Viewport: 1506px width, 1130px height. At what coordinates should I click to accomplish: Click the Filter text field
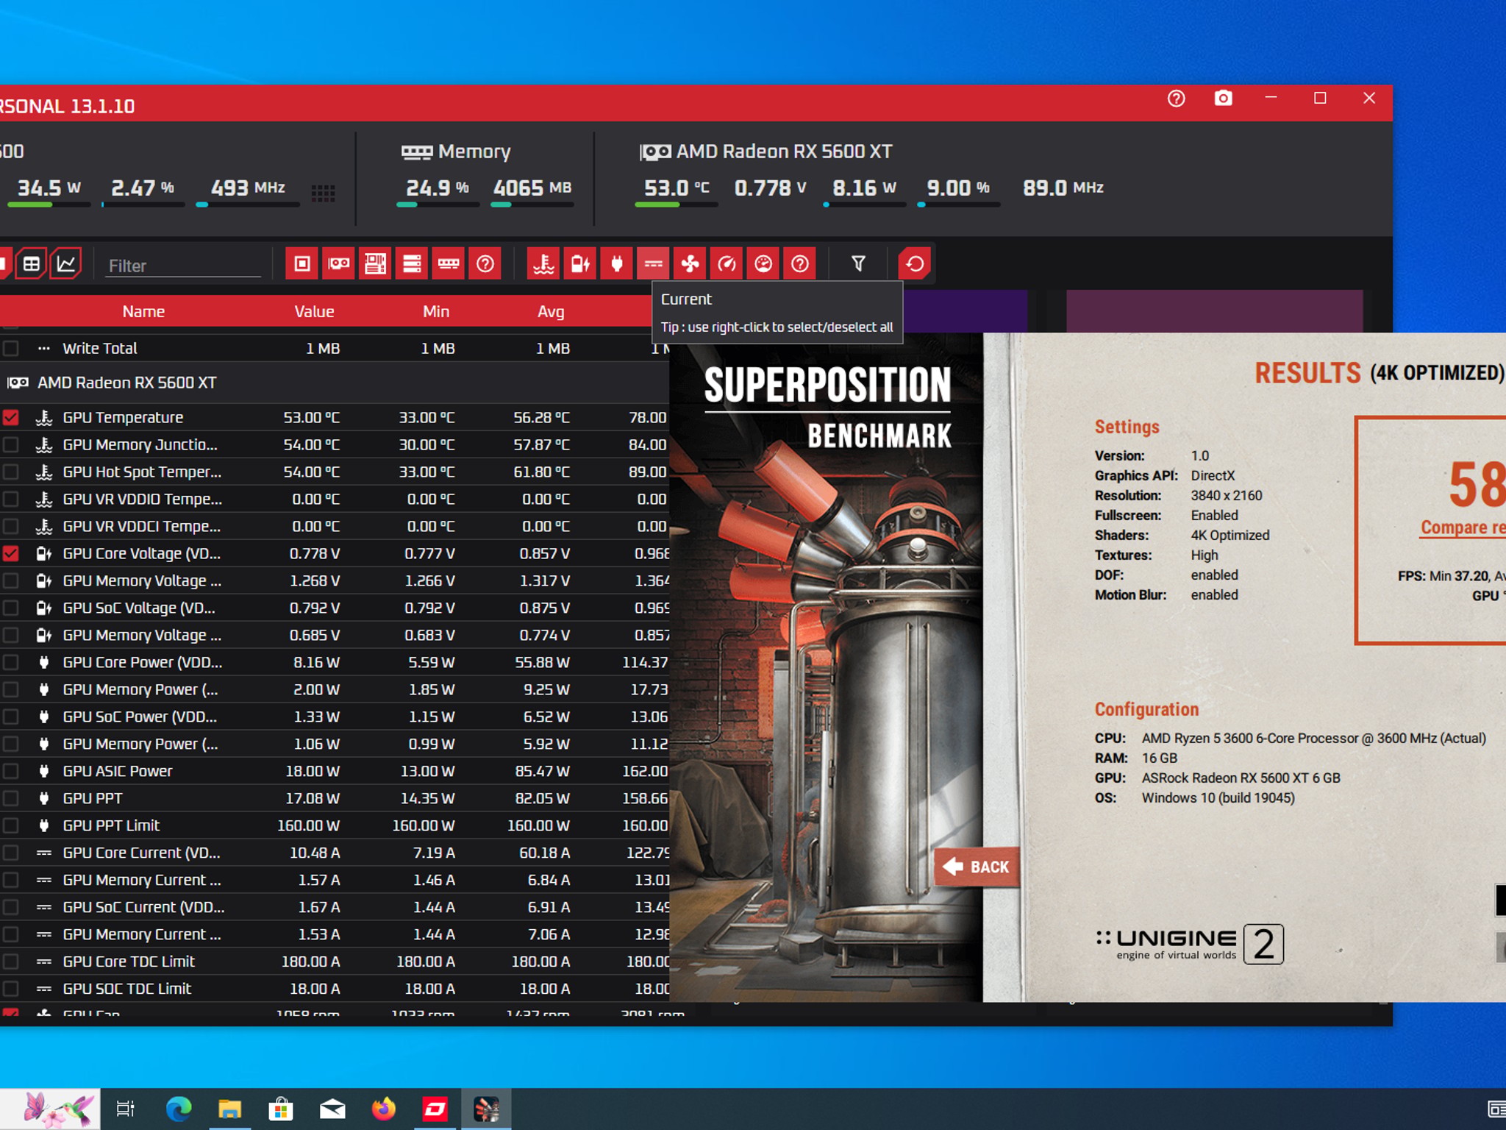pyautogui.click(x=184, y=266)
